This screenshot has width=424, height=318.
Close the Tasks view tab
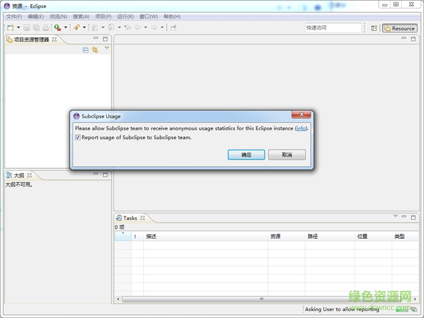click(x=142, y=218)
